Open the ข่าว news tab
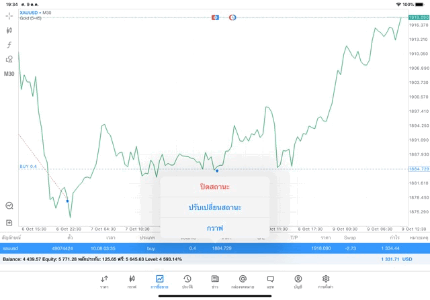430x300 pixels. click(214, 281)
